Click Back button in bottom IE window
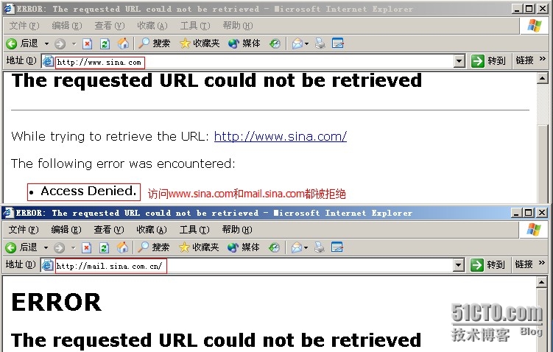 coord(21,247)
